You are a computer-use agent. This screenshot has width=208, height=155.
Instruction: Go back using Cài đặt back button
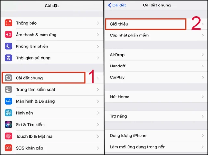point(117,5)
